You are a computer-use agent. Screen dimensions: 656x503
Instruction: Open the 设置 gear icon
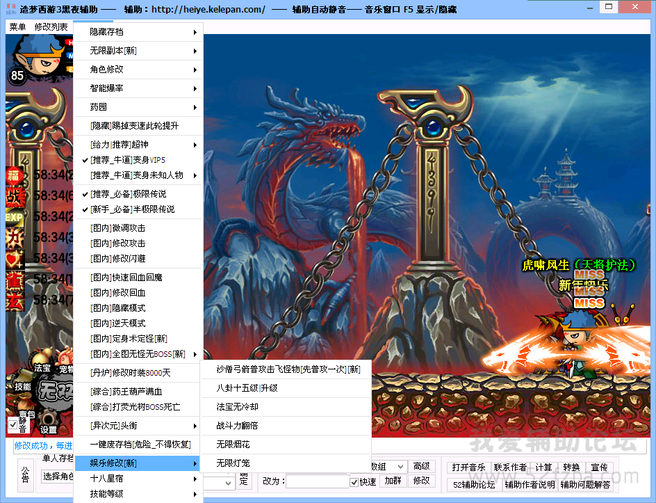click(48, 422)
